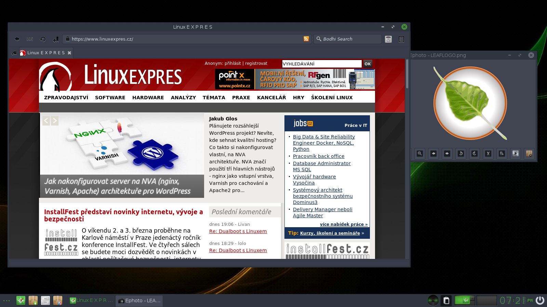This screenshot has width=547, height=307.
Task: Click the power button in system tray
Action: [540, 301]
